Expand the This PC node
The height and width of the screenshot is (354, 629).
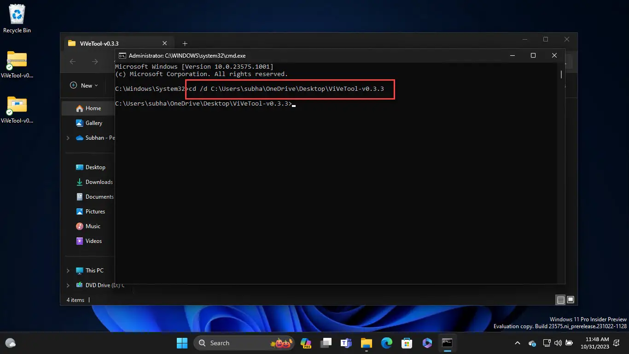pos(68,271)
